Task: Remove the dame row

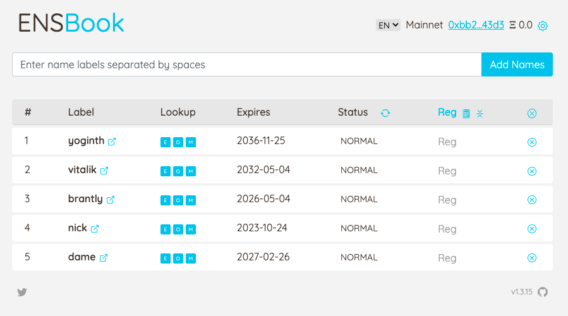Action: (532, 258)
